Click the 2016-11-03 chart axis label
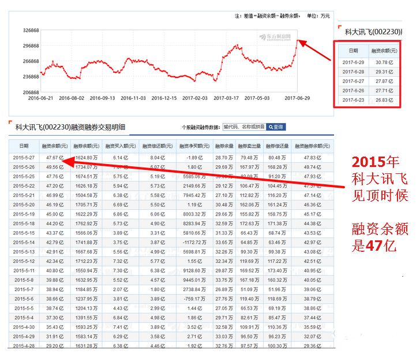 pyautogui.click(x=133, y=98)
